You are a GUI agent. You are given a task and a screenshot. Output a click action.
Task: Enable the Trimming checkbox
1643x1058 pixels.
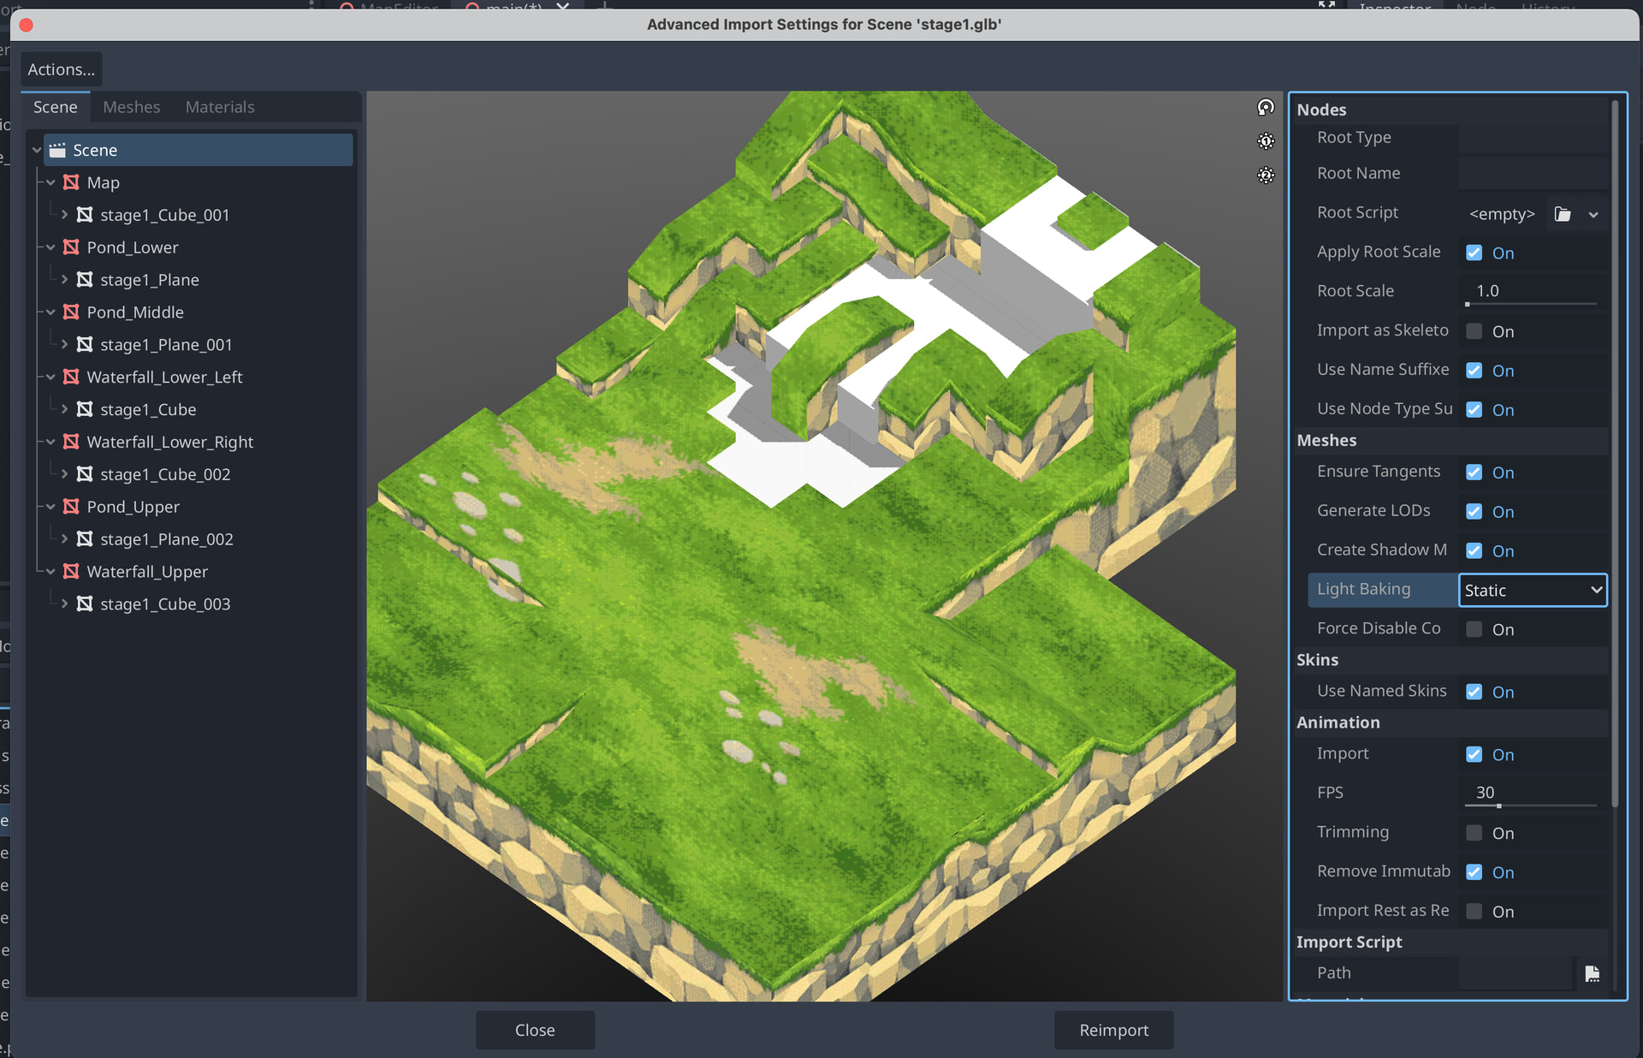click(x=1474, y=833)
